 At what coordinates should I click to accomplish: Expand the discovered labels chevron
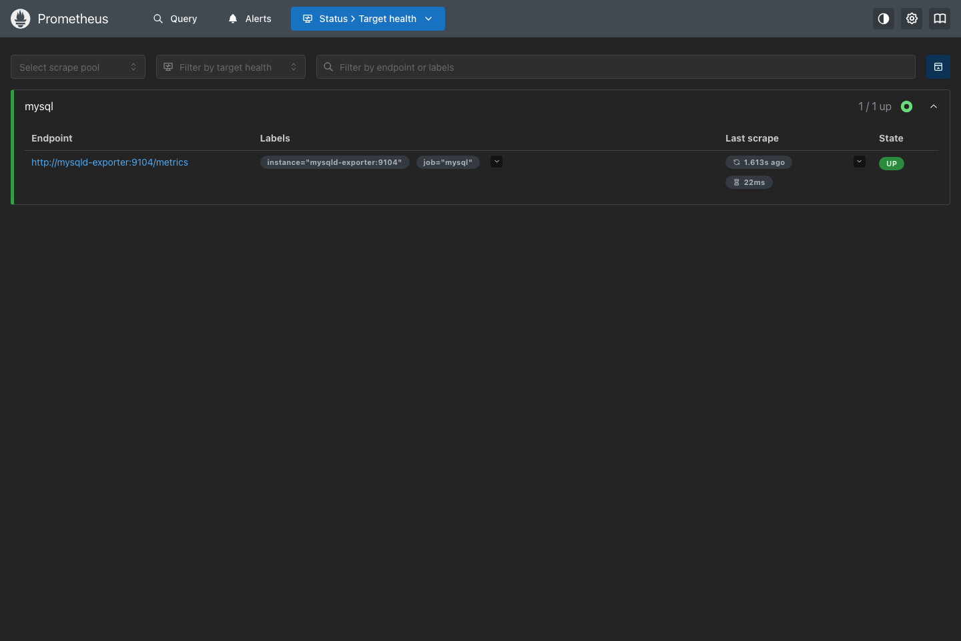pyautogui.click(x=497, y=162)
